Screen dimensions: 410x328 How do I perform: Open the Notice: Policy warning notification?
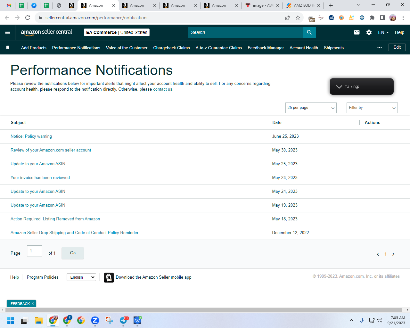click(x=31, y=136)
